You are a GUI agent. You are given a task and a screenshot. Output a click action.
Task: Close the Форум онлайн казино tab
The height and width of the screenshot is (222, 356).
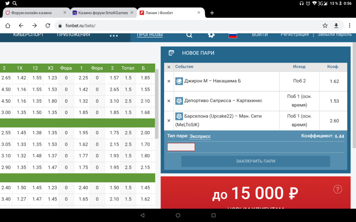point(65,13)
